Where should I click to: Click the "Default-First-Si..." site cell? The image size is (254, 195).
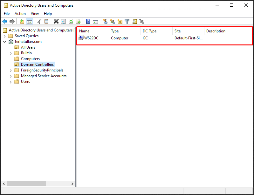[x=189, y=38]
